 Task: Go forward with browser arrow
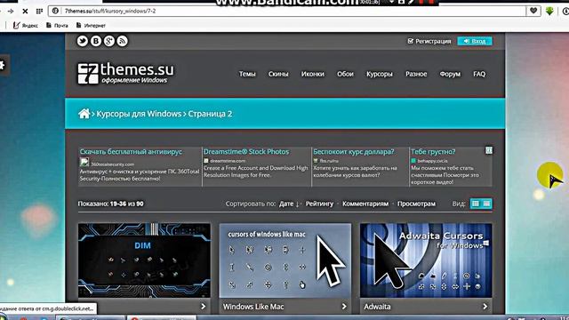[x=11, y=12]
